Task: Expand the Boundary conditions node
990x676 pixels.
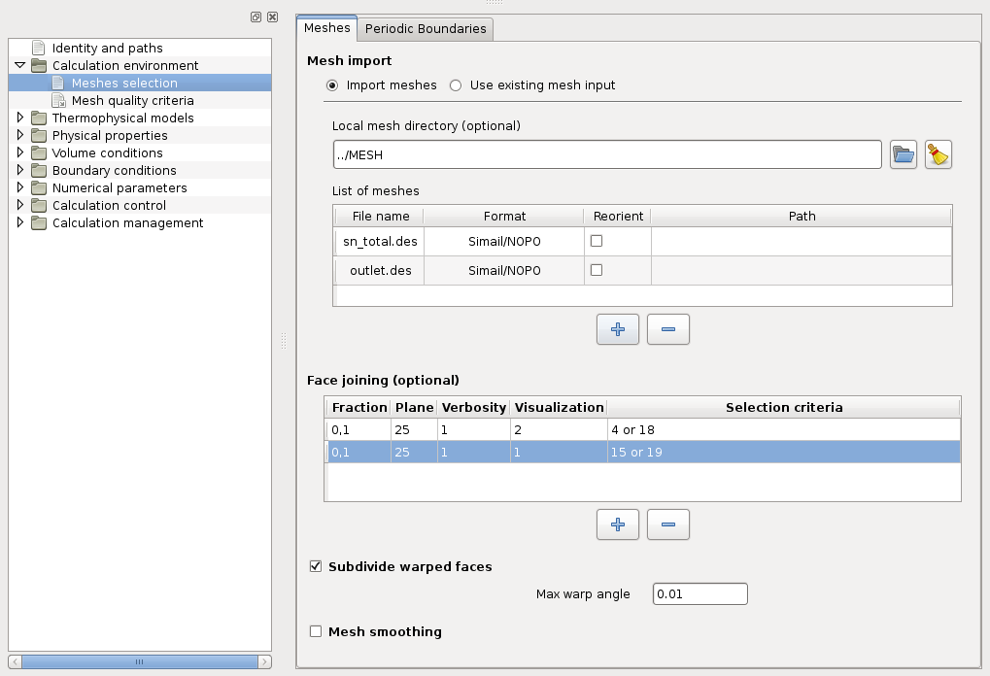Action: [19, 170]
